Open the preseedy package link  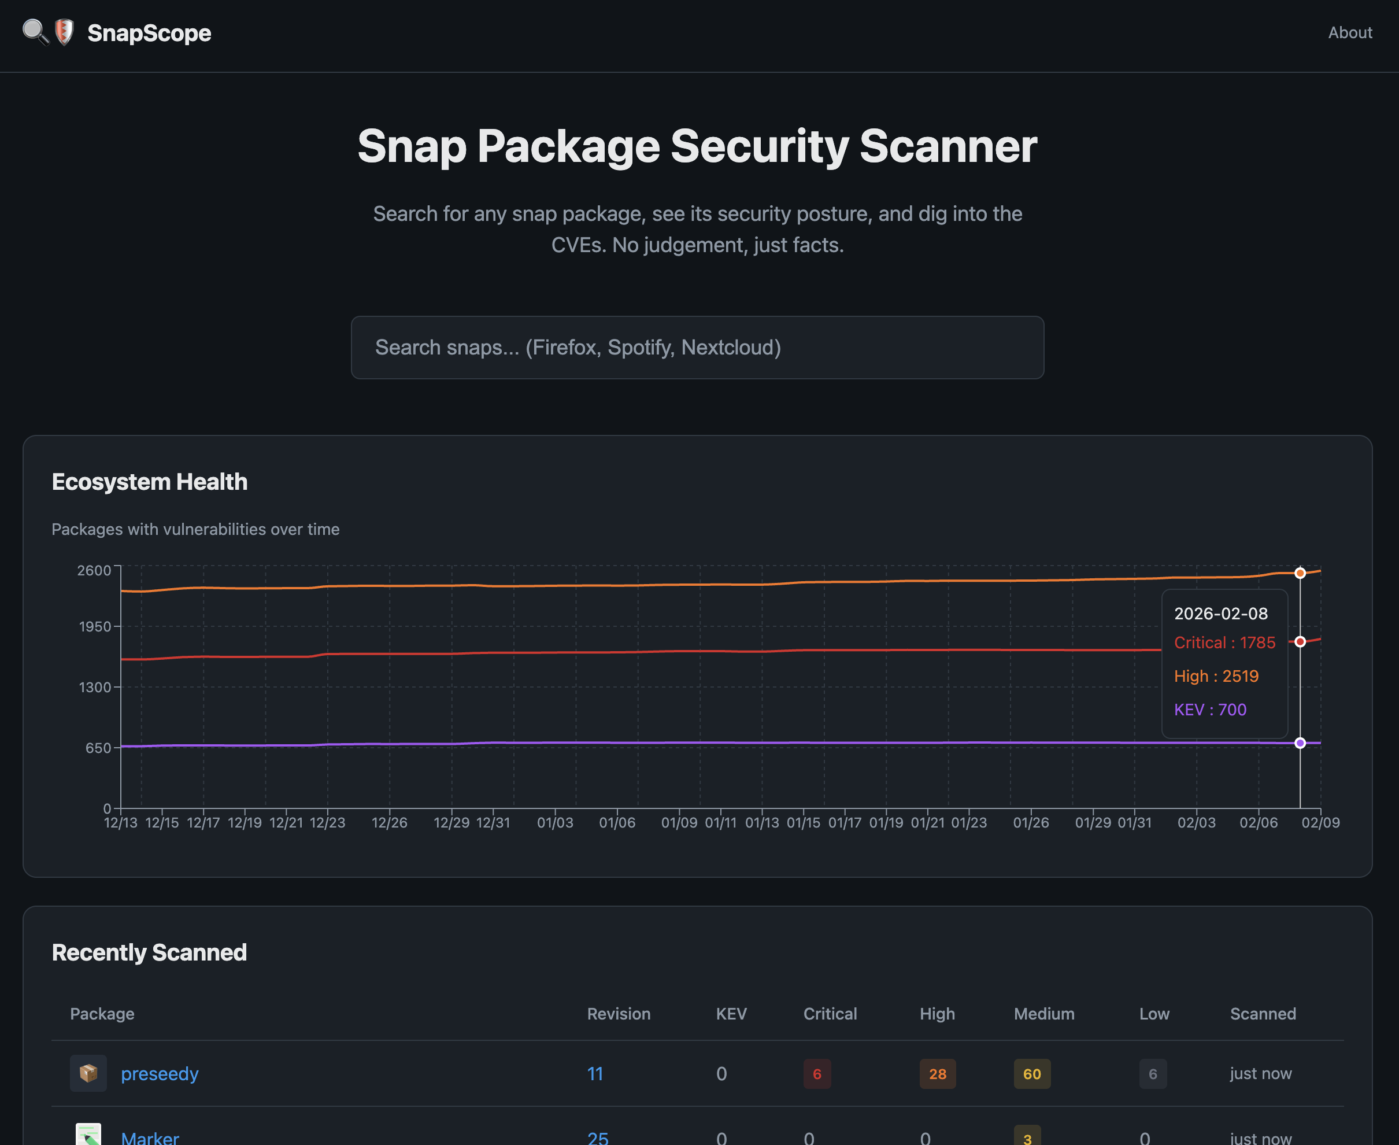tap(160, 1073)
